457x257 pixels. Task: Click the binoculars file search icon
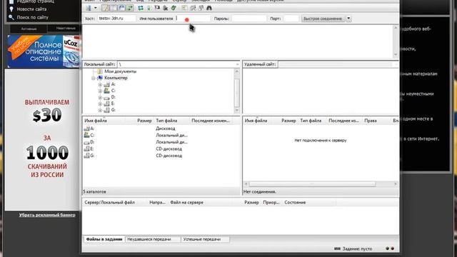click(x=209, y=8)
